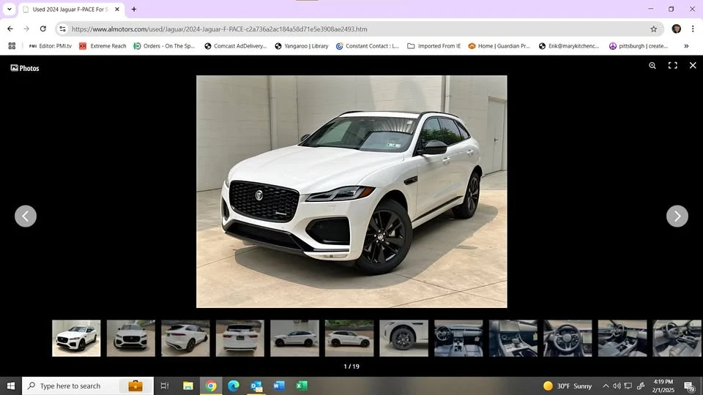Reload the current page

tap(43, 29)
